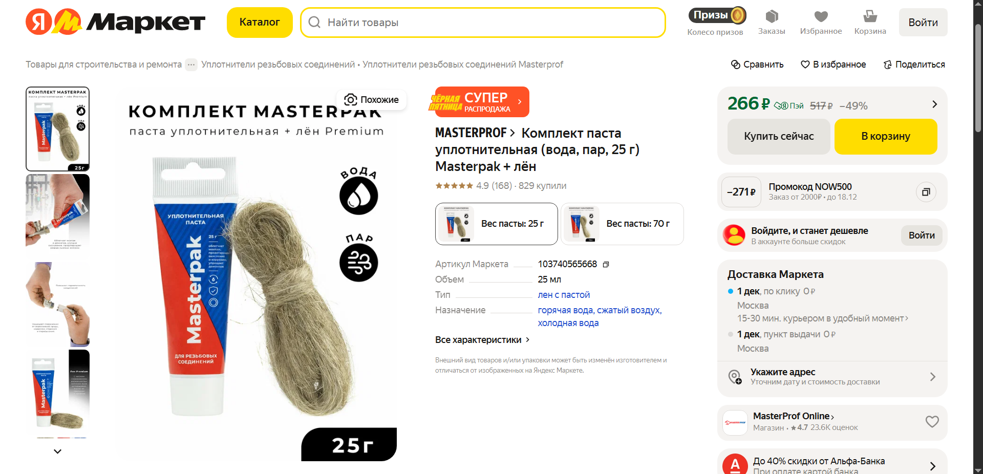983x474 pixels.
Task: Select the Вес пасты: 25 г option
Action: click(x=496, y=224)
